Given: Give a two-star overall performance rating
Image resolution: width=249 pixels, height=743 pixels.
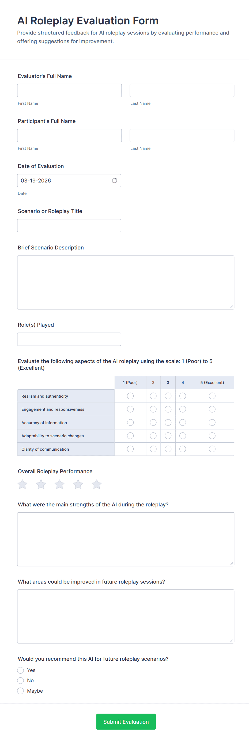Looking at the screenshot, I should [41, 484].
